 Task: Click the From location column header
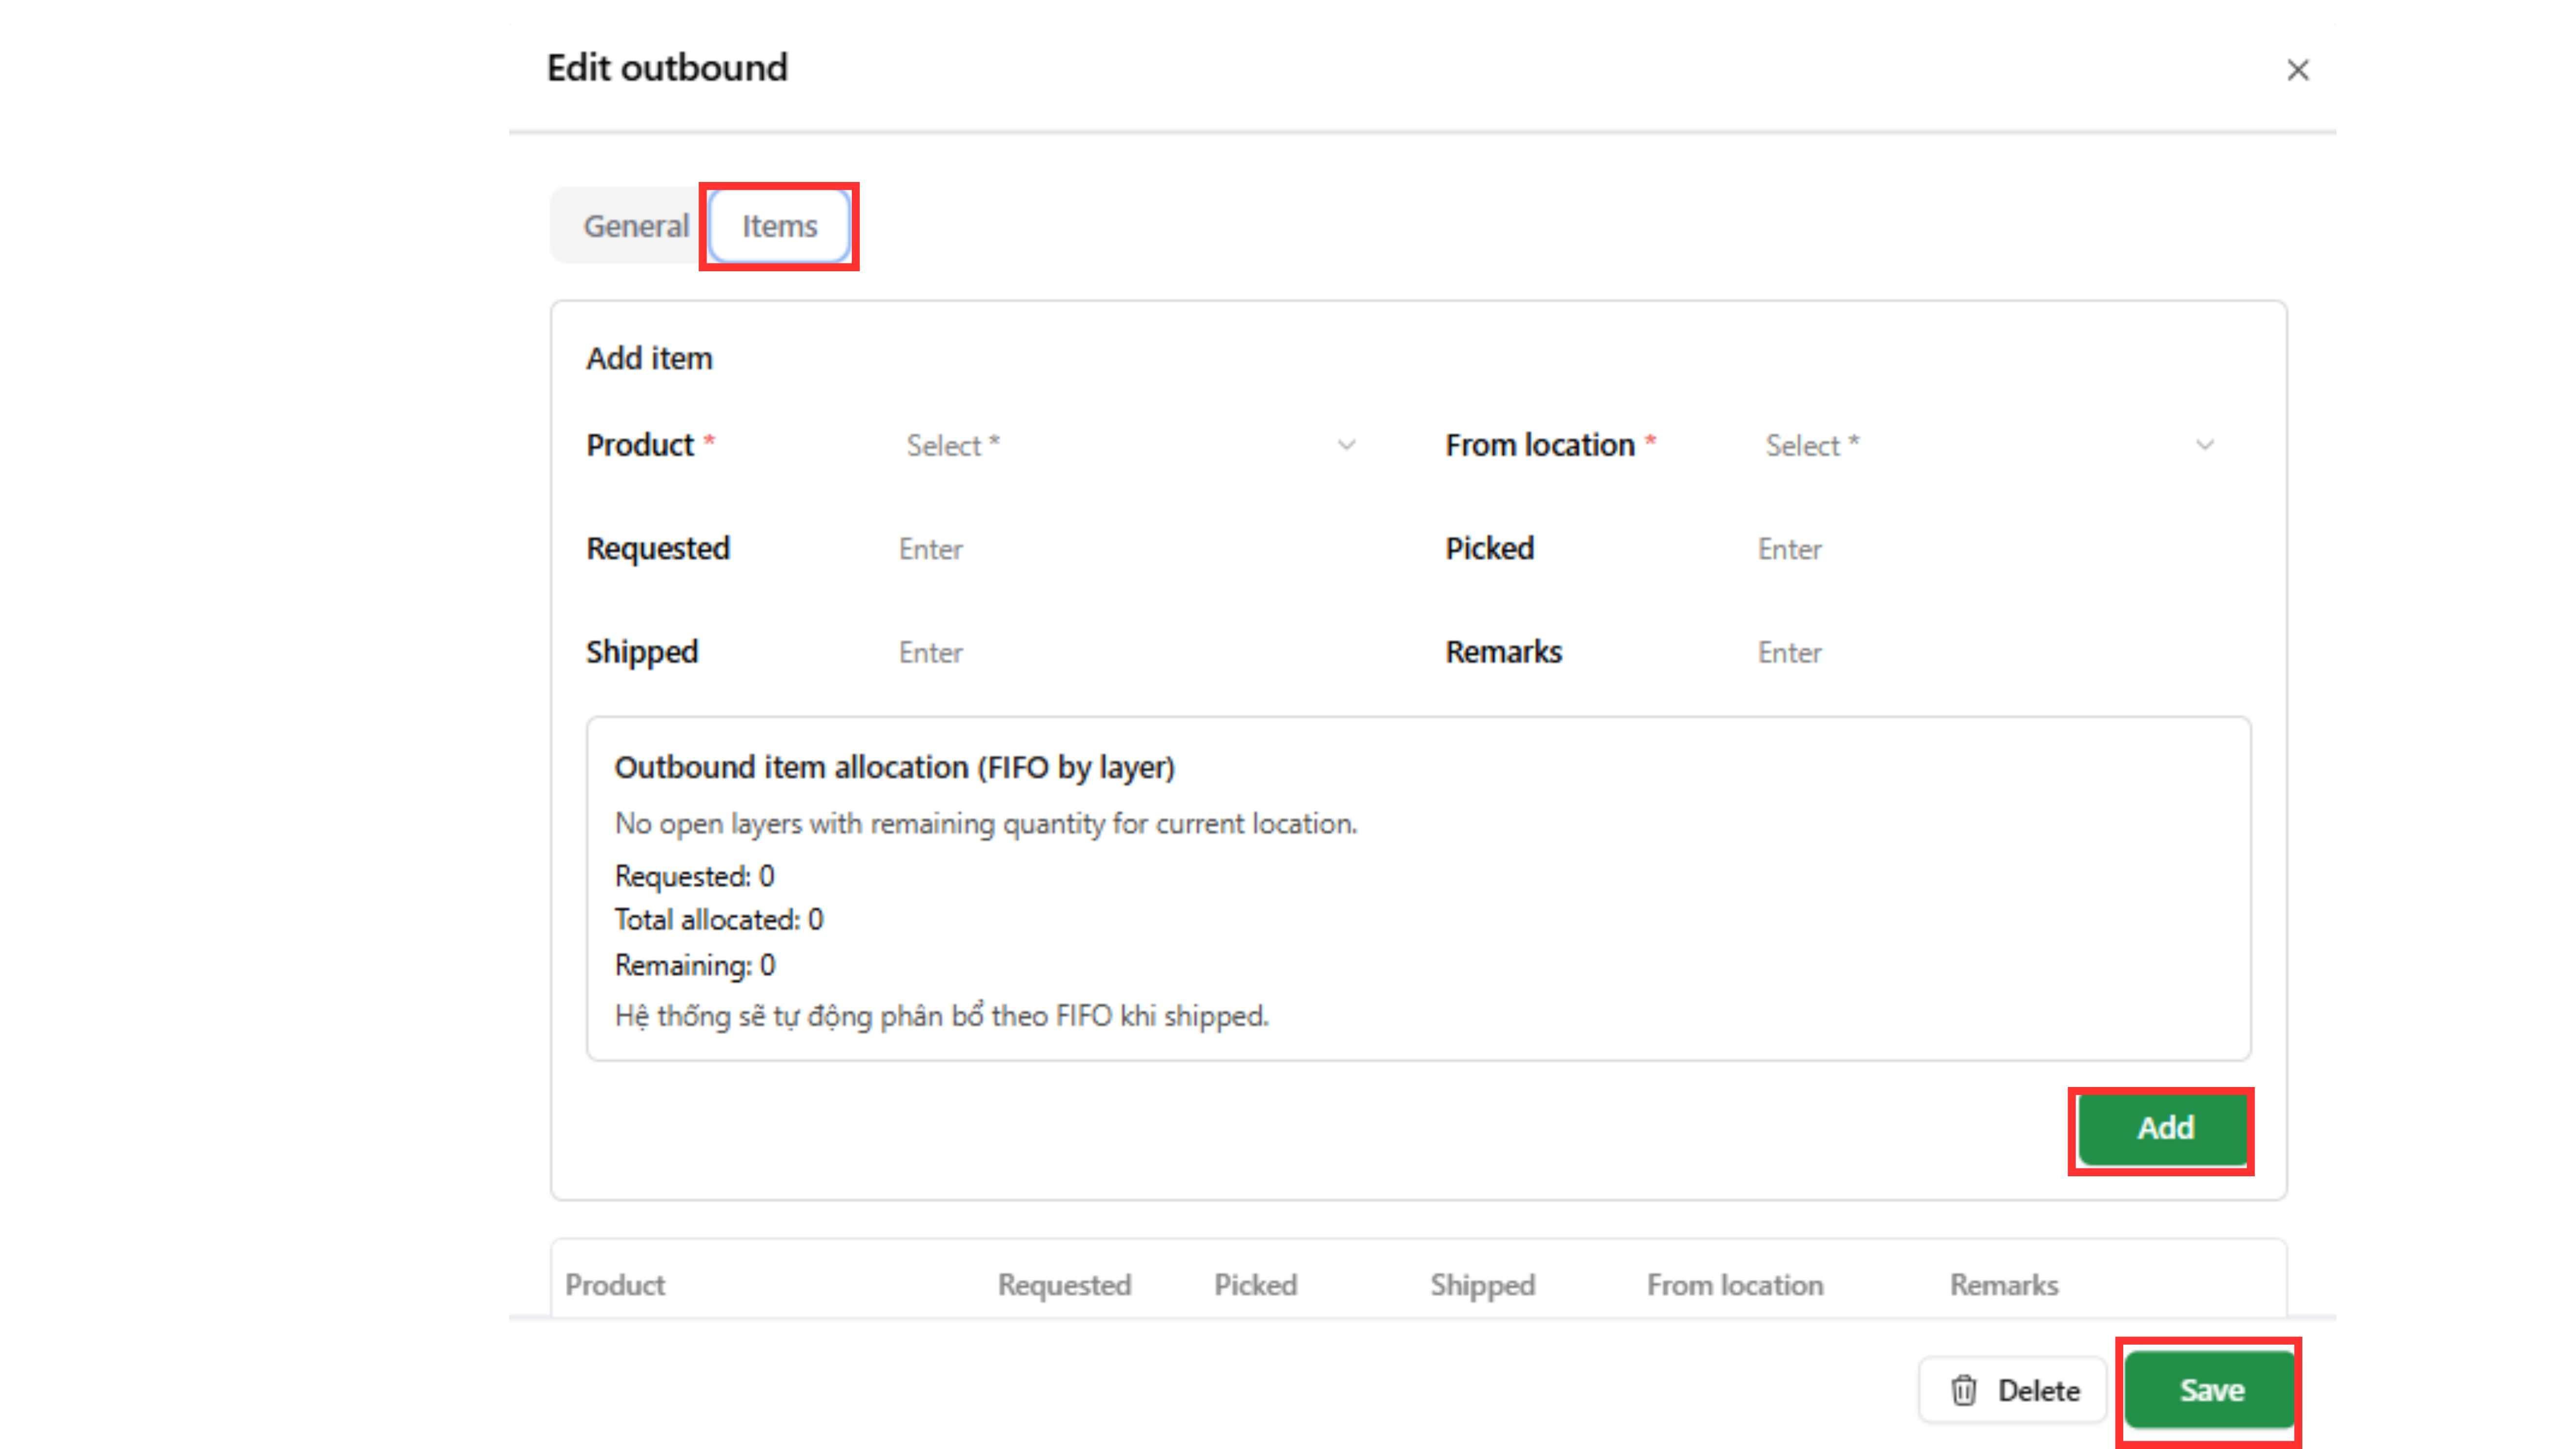[x=1735, y=1285]
